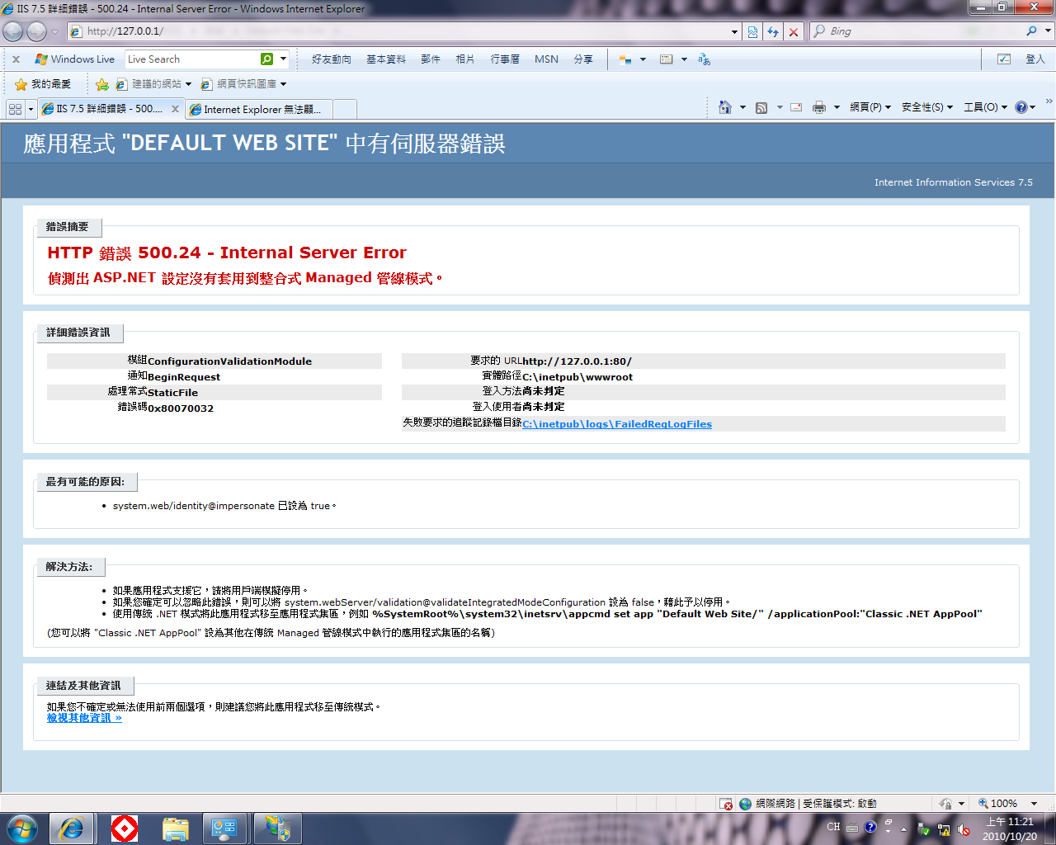
Task: Open the recent pages dropdown arrow
Action: [x=55, y=31]
